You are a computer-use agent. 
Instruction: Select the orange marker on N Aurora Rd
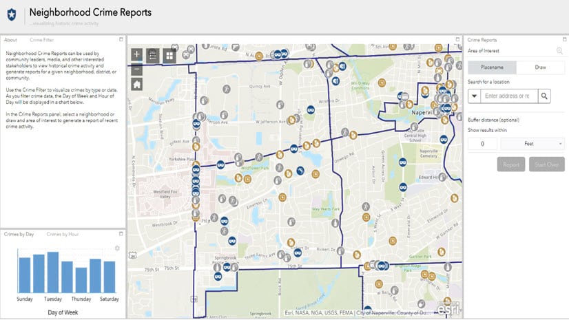(x=259, y=56)
